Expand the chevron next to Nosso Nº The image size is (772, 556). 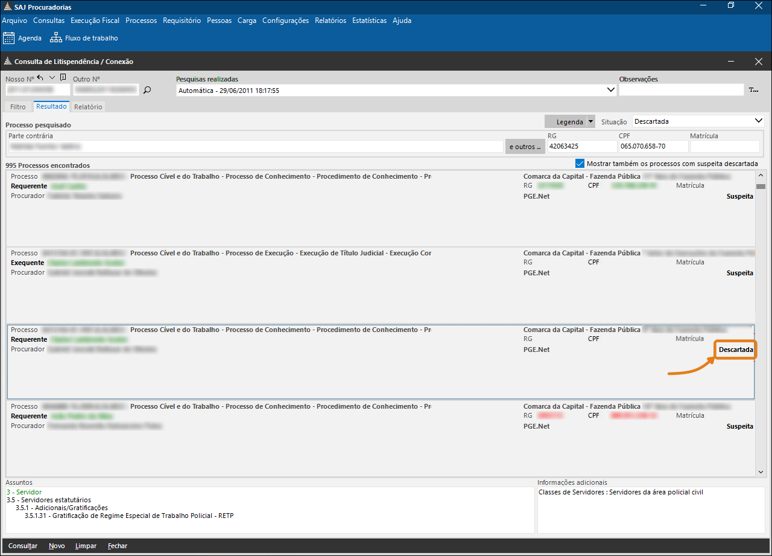tap(52, 78)
